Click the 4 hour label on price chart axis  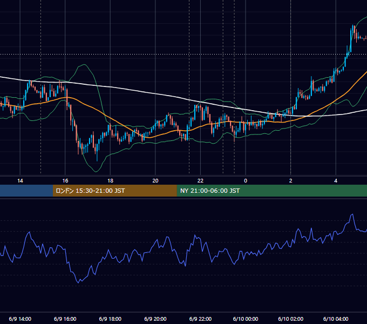tap(336, 181)
